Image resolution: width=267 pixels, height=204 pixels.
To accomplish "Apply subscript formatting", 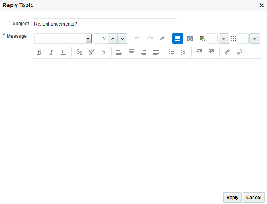I will pyautogui.click(x=79, y=52).
